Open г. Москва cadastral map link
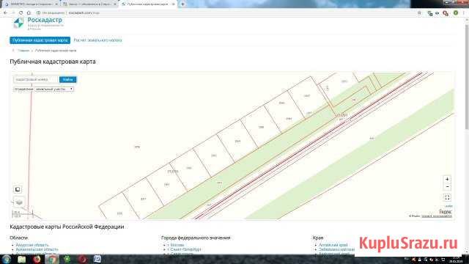469x264 pixels. 176,245
